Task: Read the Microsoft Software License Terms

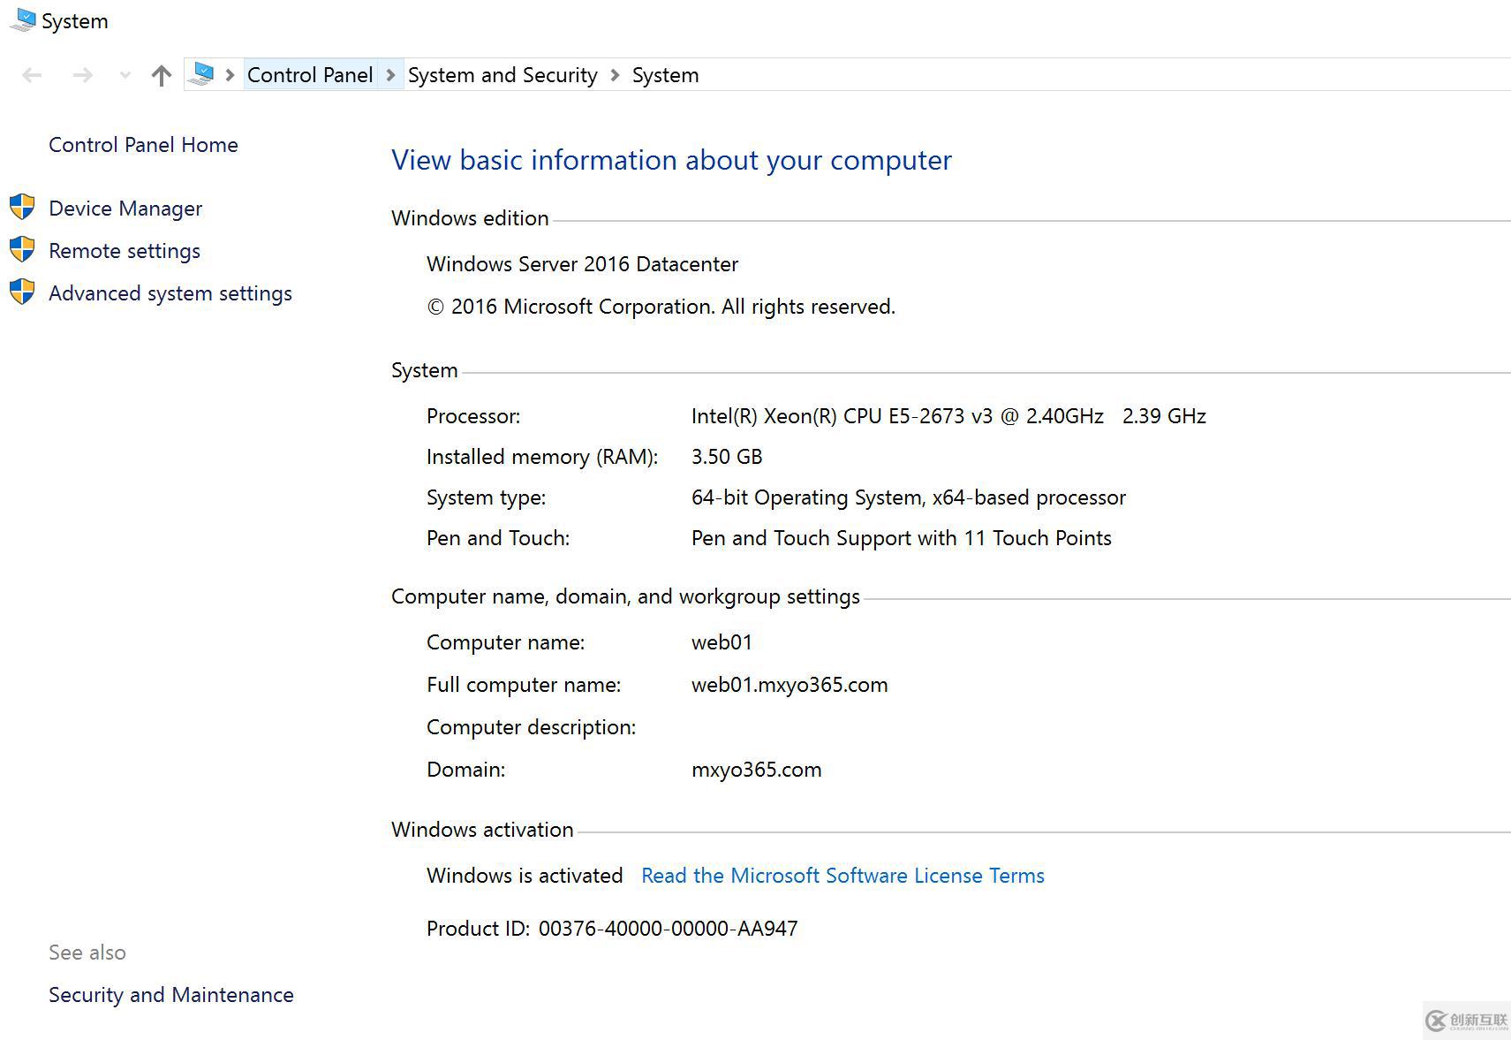Action: coord(842,876)
